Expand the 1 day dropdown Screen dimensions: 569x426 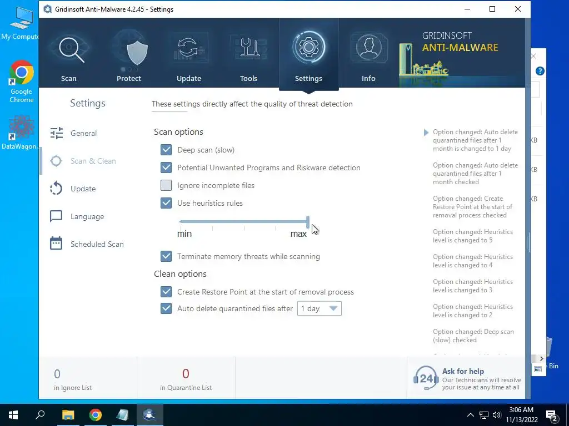tap(320, 308)
